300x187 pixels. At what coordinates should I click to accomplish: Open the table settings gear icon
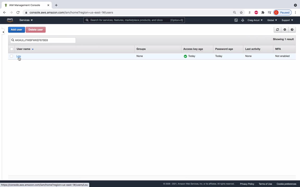point(285,30)
